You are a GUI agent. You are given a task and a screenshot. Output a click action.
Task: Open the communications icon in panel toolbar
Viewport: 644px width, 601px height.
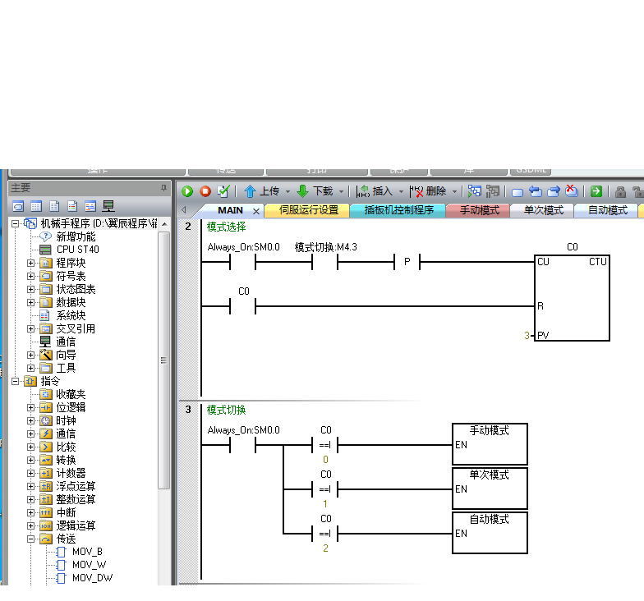(x=108, y=206)
